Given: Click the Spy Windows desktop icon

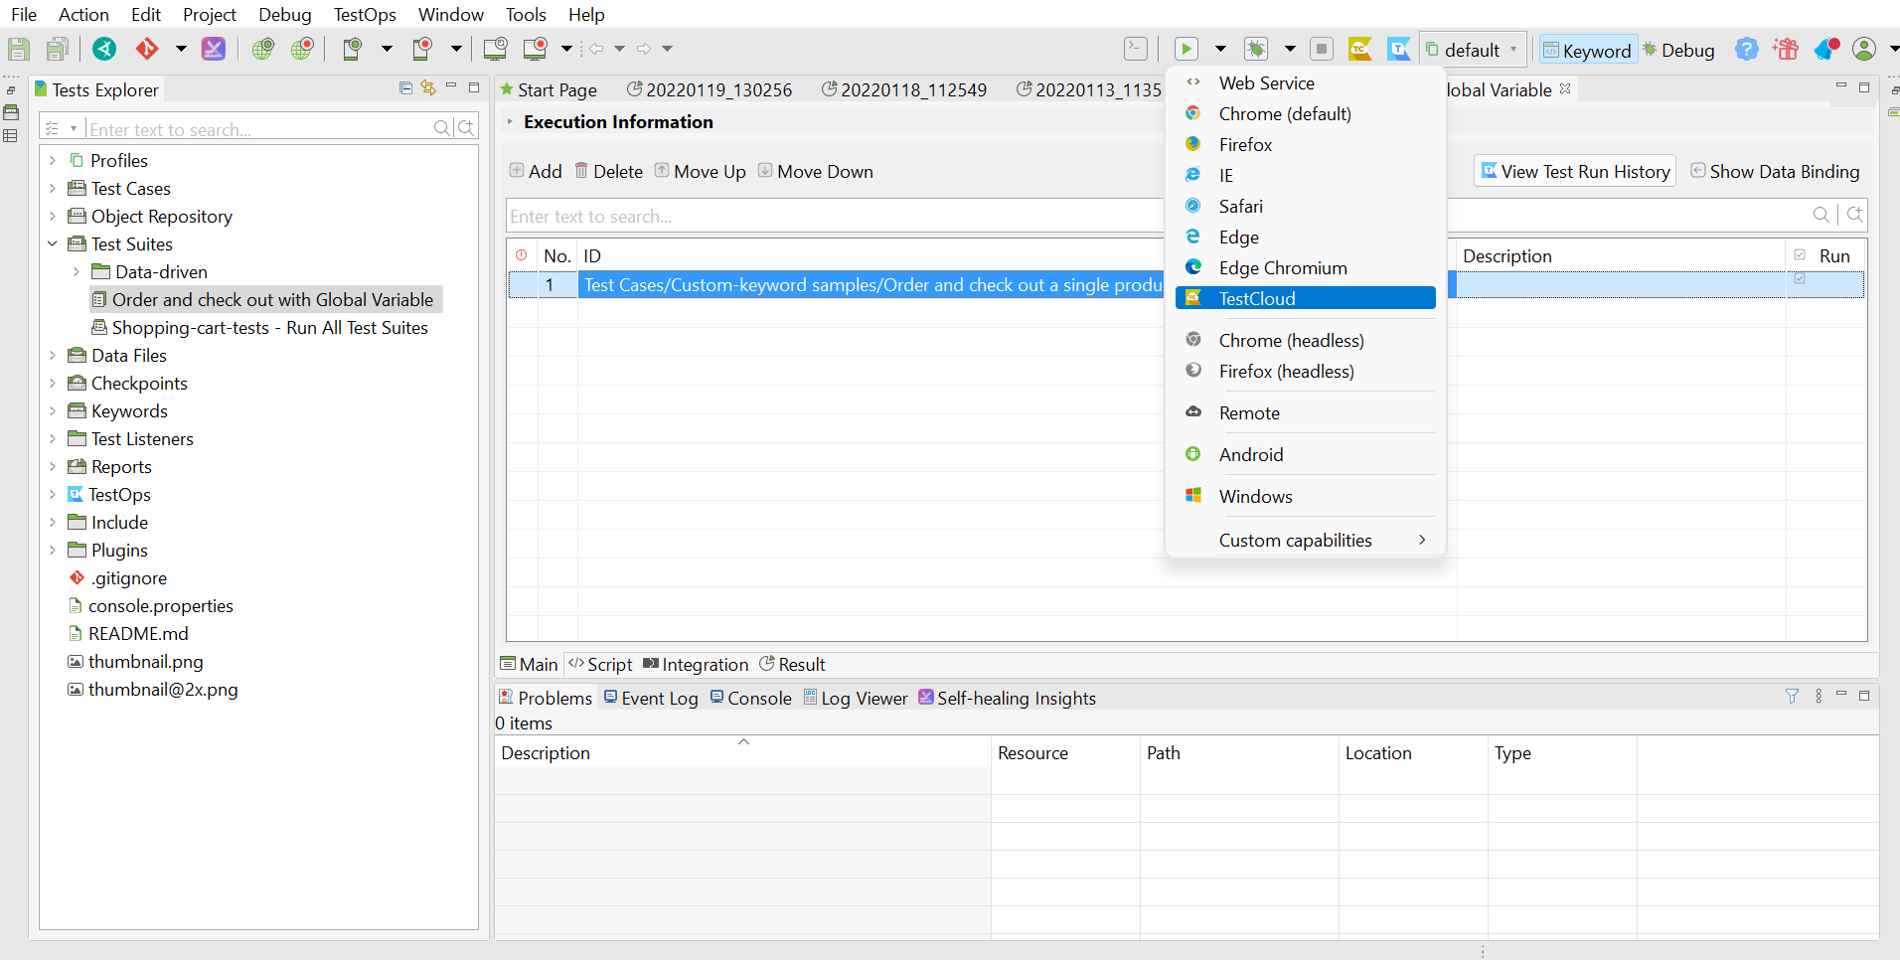Looking at the screenshot, I should pyautogui.click(x=495, y=49).
